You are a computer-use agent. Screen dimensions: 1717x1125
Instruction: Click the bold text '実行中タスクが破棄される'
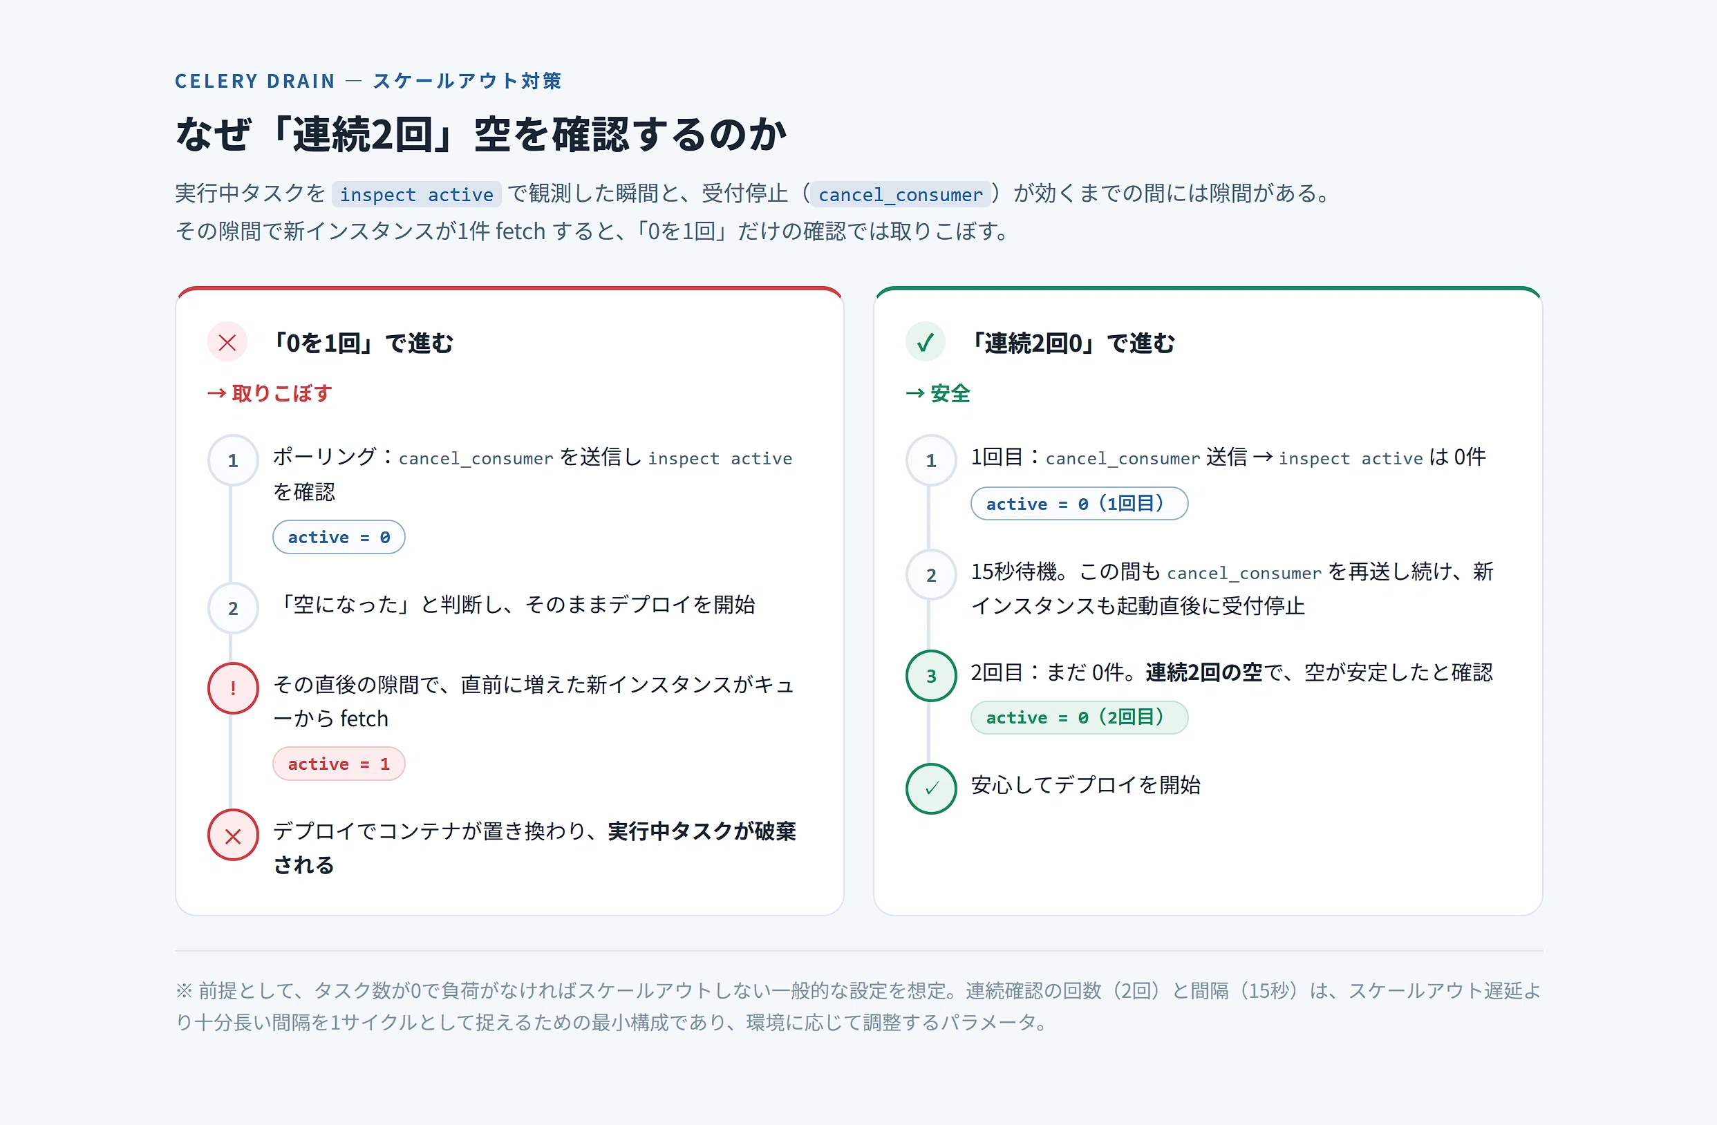534,847
